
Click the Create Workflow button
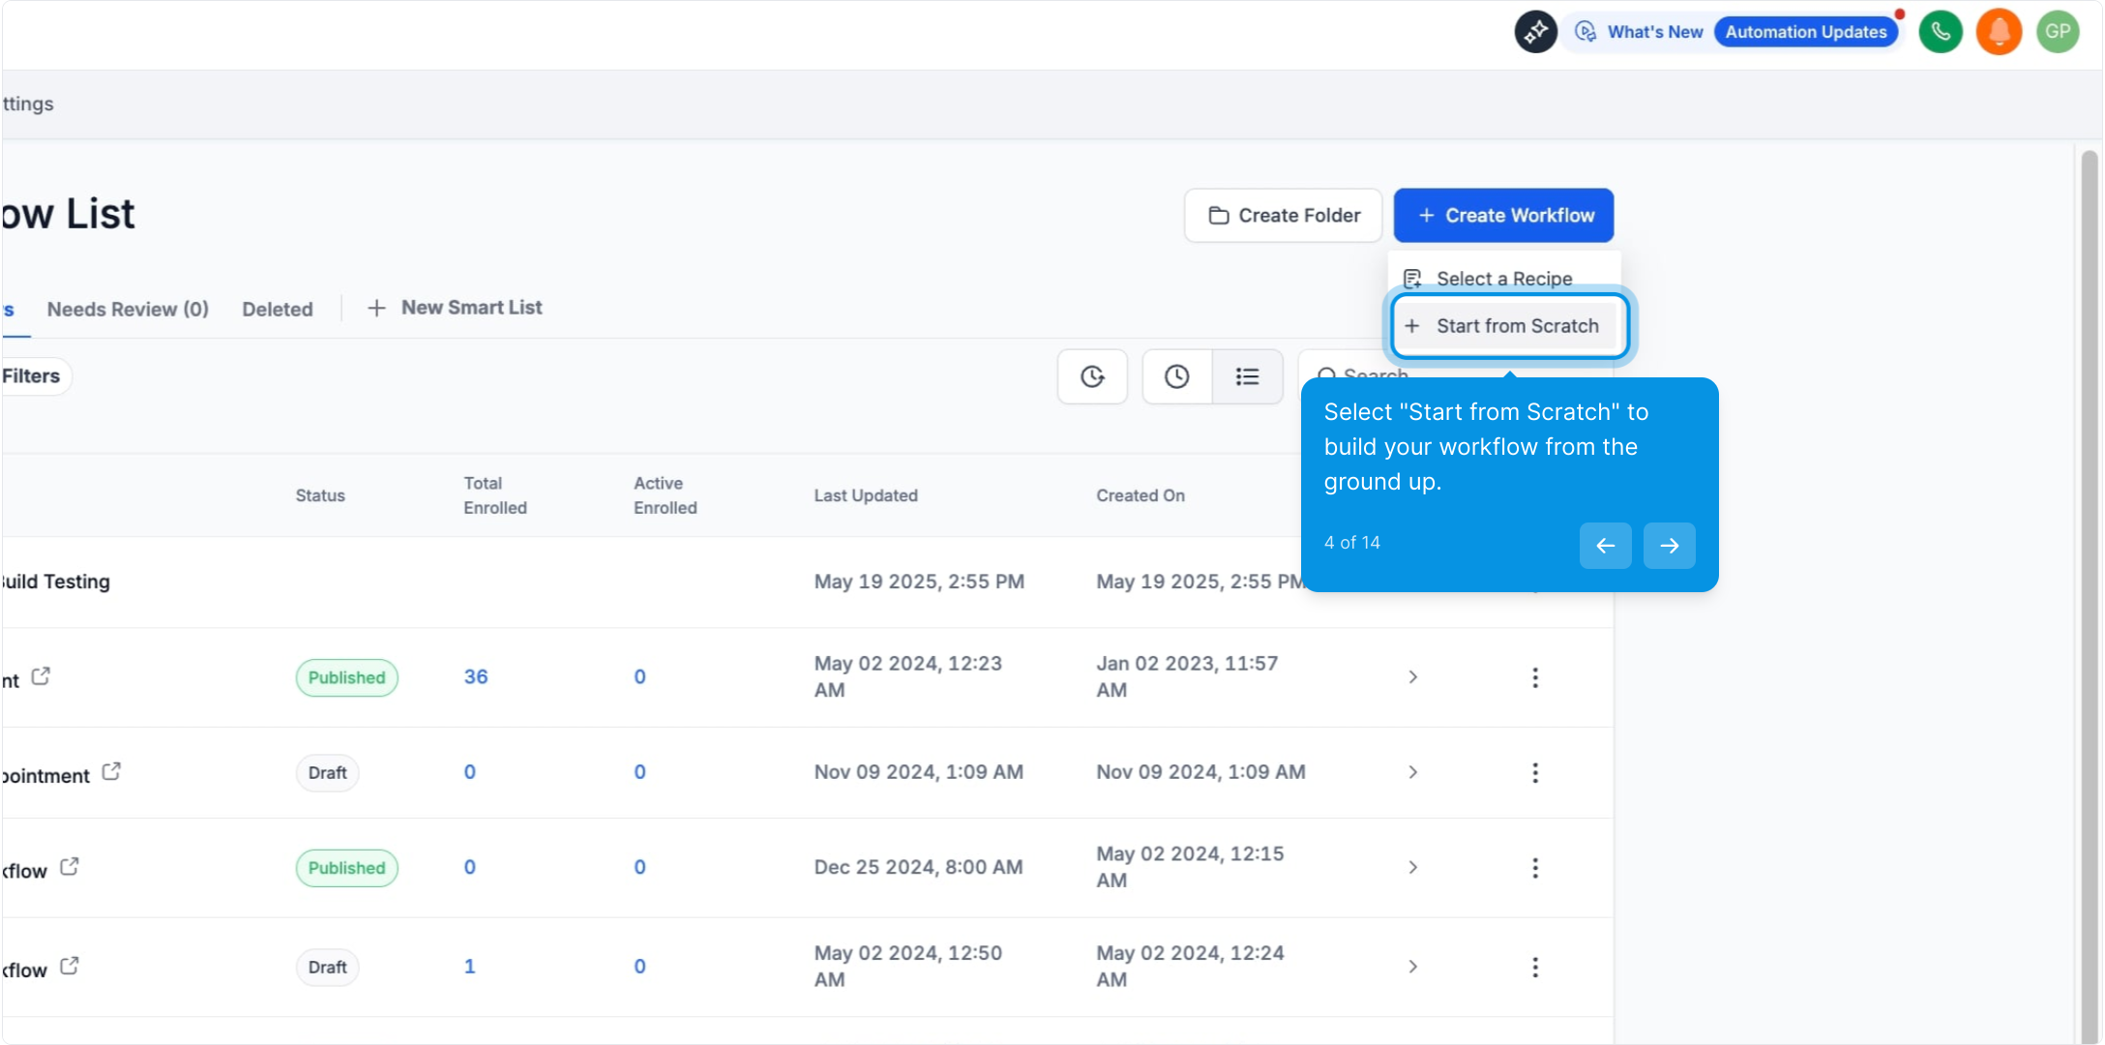(x=1503, y=215)
